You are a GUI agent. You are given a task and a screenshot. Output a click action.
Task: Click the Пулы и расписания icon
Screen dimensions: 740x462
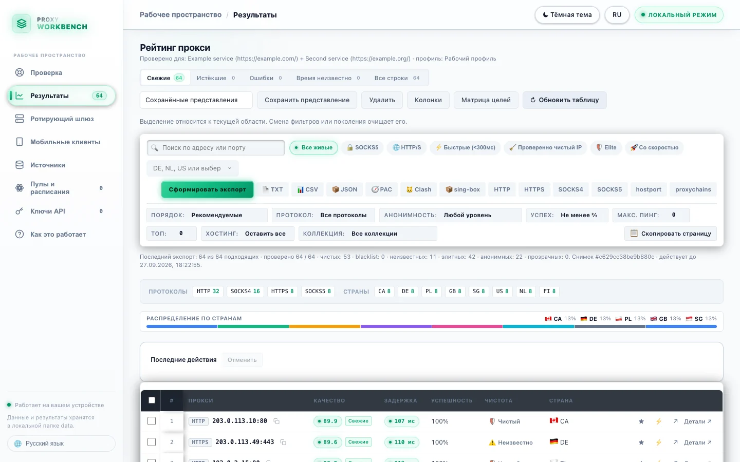(x=20, y=188)
